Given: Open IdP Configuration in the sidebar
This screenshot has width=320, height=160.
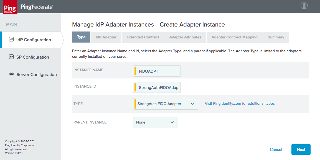Looking at the screenshot, I should 31,40.
